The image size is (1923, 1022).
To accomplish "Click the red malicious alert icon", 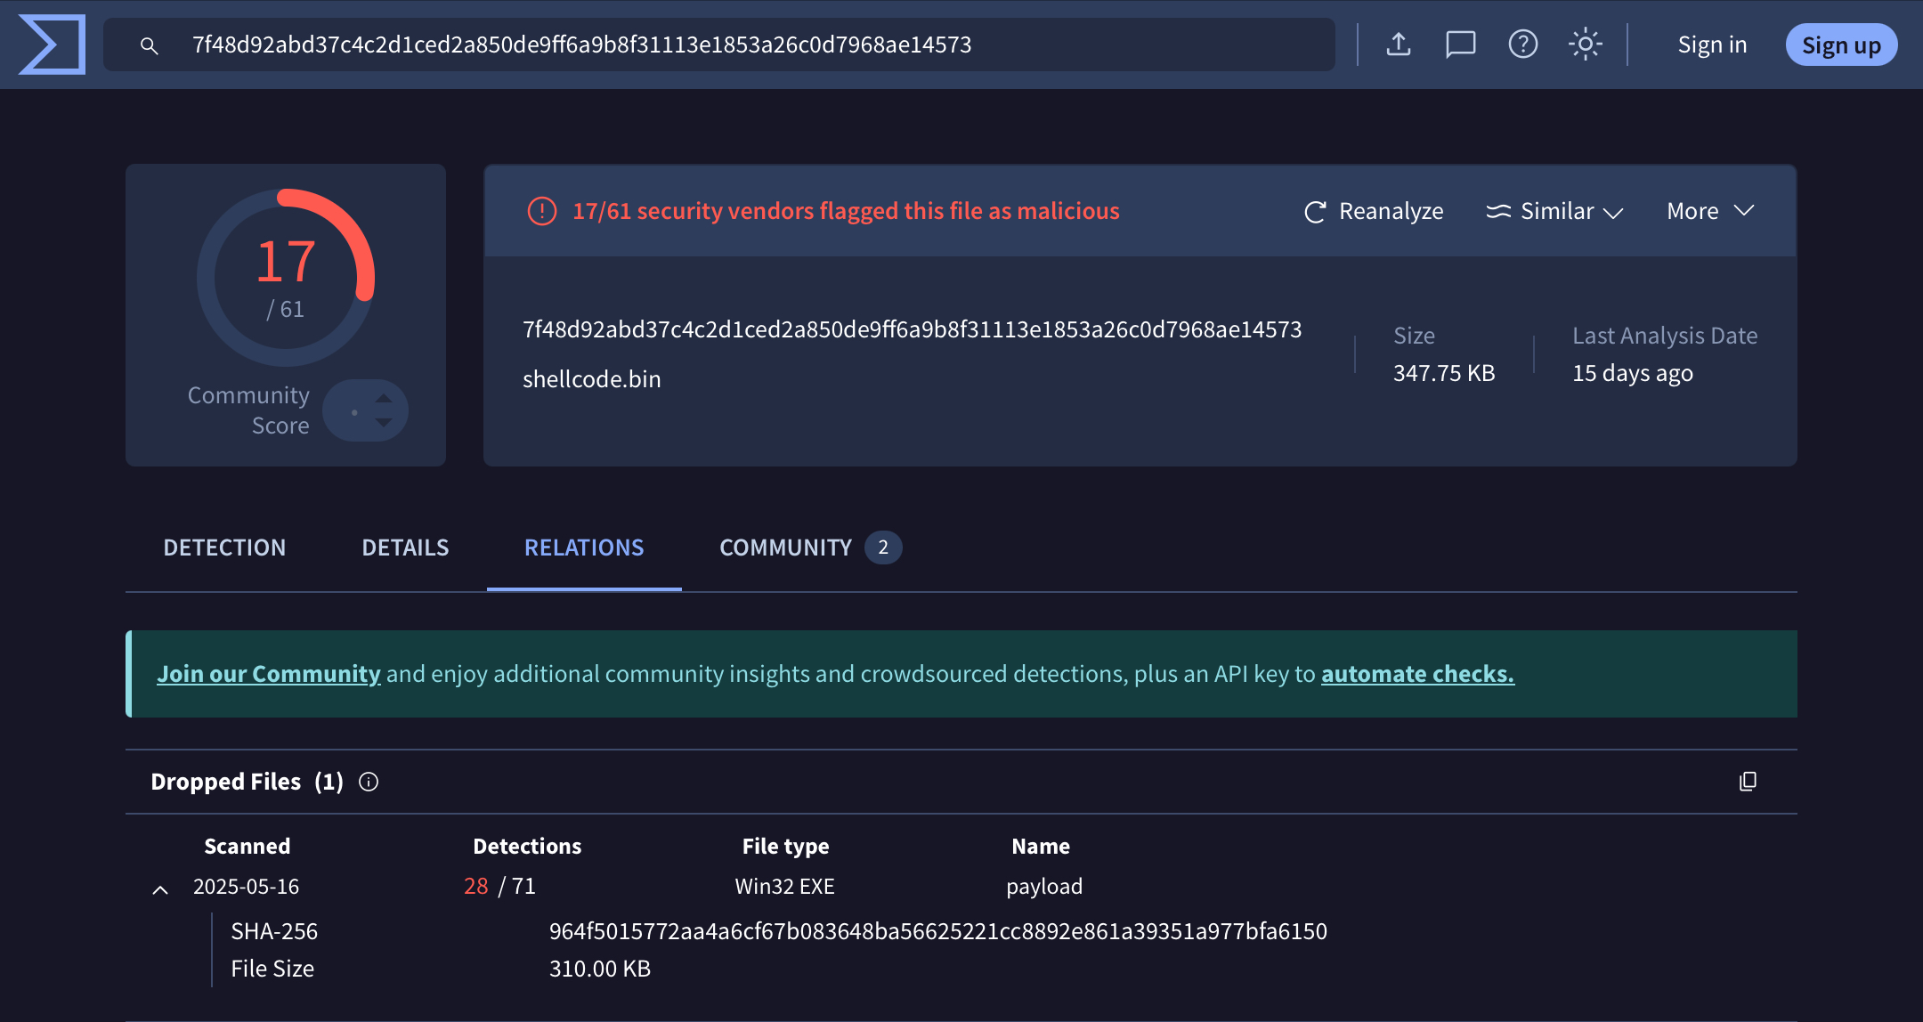I will tap(542, 211).
